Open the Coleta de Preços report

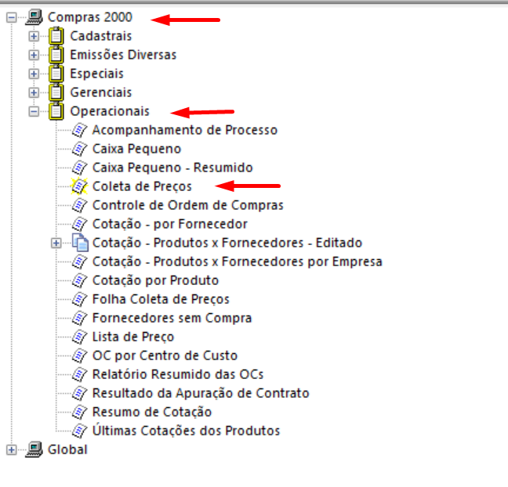click(142, 186)
